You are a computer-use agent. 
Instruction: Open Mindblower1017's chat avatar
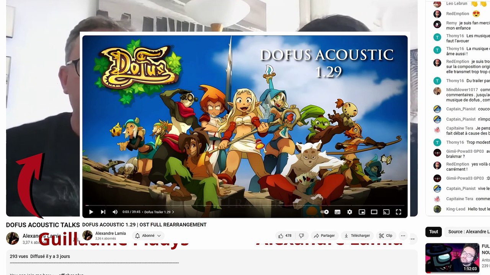pos(437,91)
